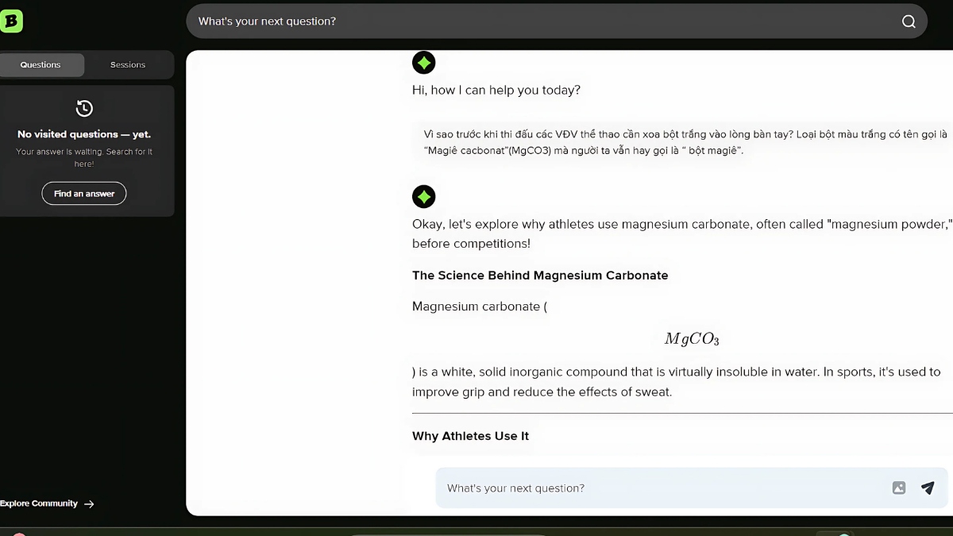This screenshot has width=953, height=536.
Task: Open the Explore Community link
Action: pos(39,503)
